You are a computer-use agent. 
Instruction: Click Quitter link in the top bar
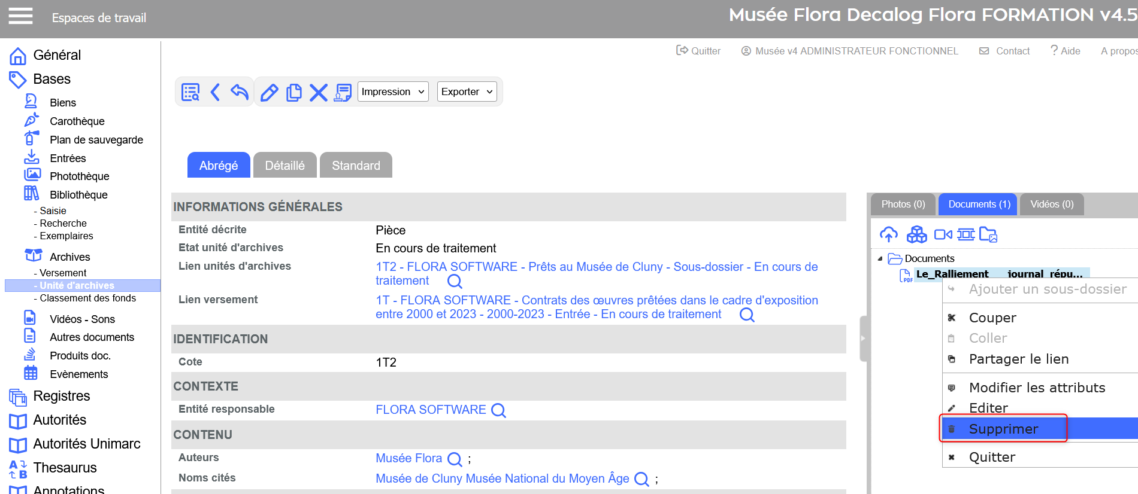[x=698, y=51]
